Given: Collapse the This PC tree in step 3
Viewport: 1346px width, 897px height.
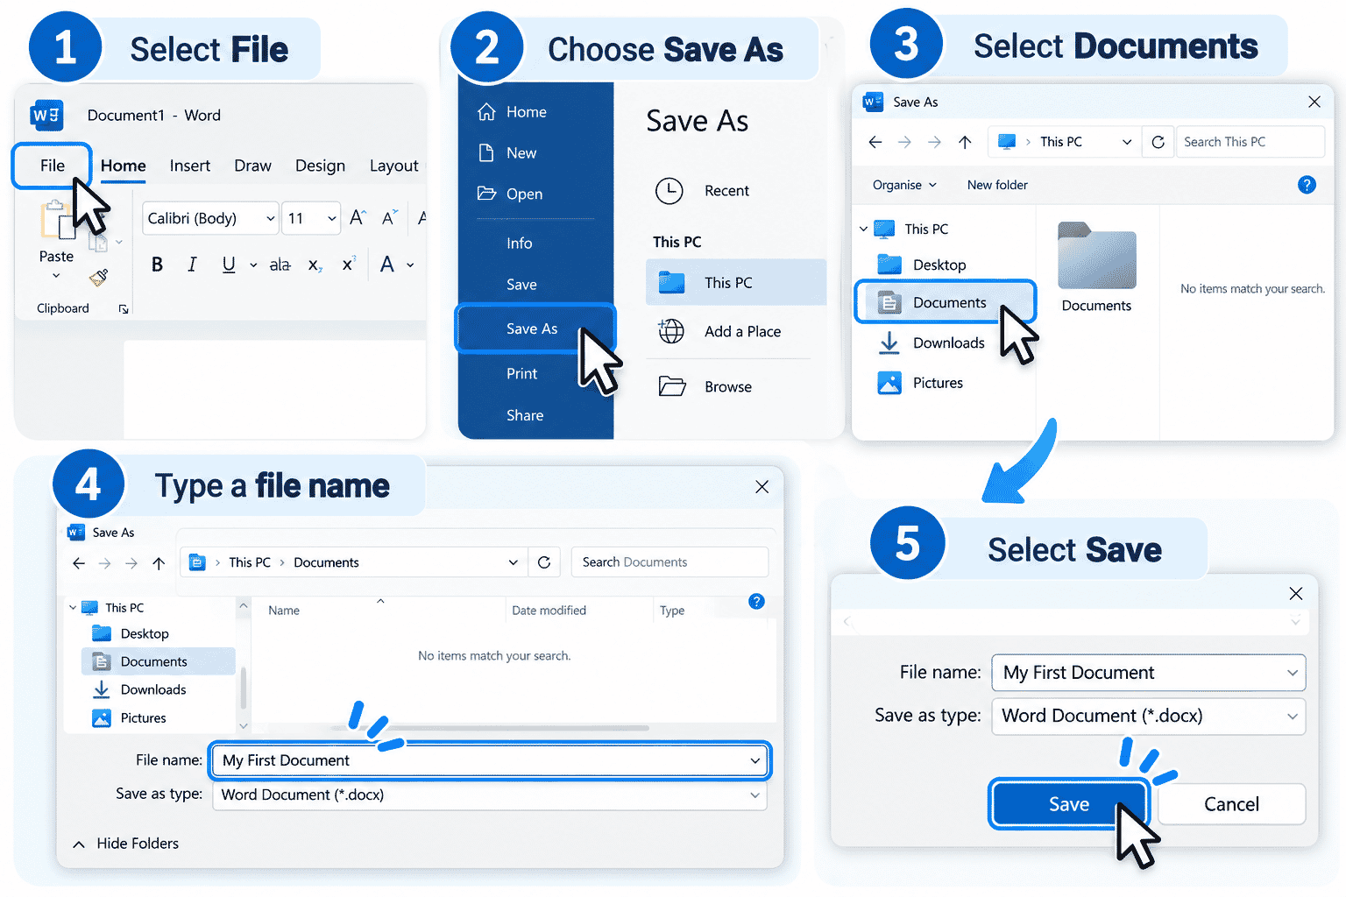Looking at the screenshot, I should click(863, 229).
